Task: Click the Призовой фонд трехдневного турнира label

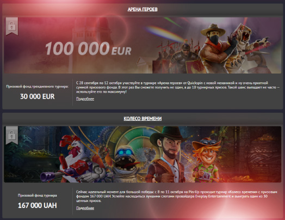Action: pyautogui.click(x=38, y=87)
